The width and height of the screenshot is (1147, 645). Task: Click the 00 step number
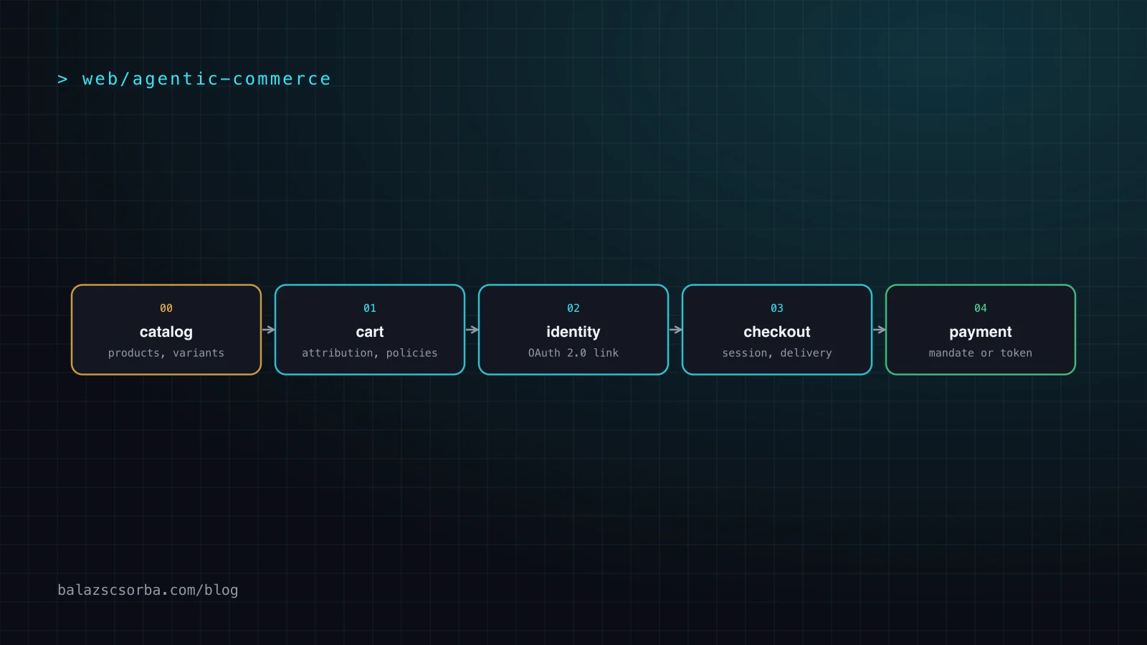166,308
